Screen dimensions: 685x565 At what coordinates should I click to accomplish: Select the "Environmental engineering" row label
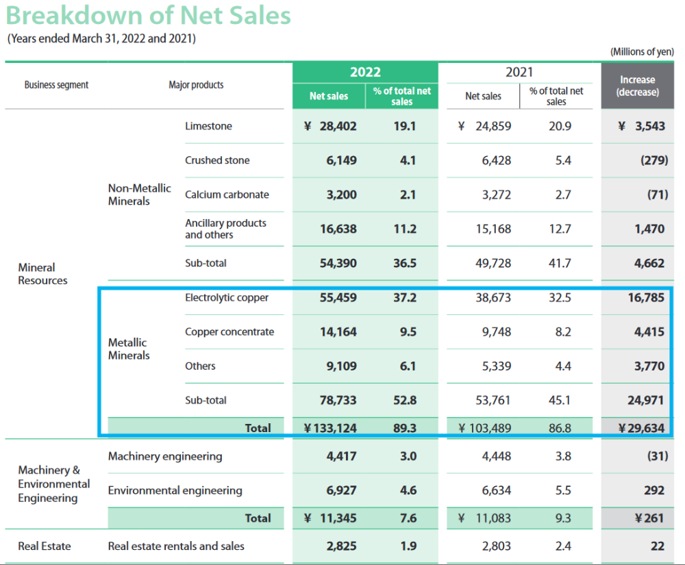pyautogui.click(x=175, y=490)
